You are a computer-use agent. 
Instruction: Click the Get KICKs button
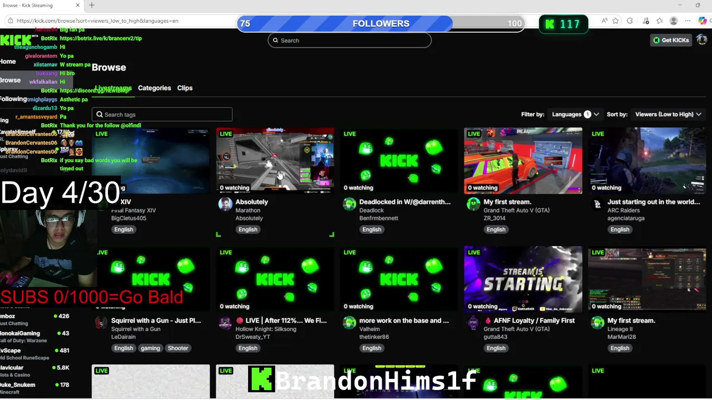pyautogui.click(x=671, y=40)
